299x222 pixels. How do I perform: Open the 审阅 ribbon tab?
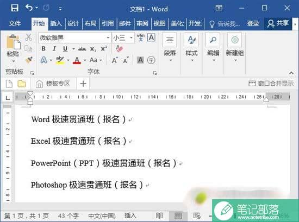(142, 23)
